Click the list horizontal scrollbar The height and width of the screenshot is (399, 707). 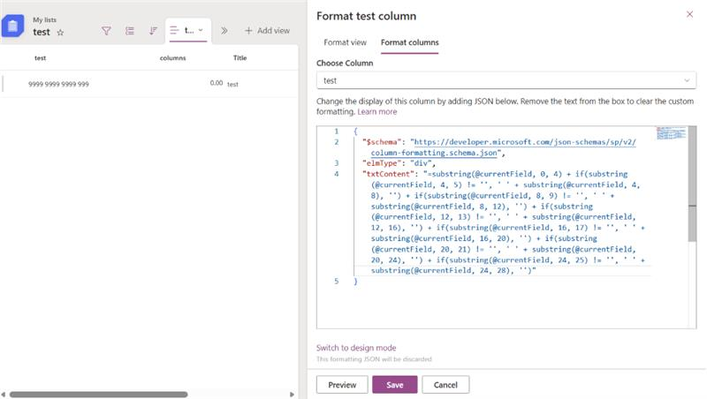pos(98,395)
